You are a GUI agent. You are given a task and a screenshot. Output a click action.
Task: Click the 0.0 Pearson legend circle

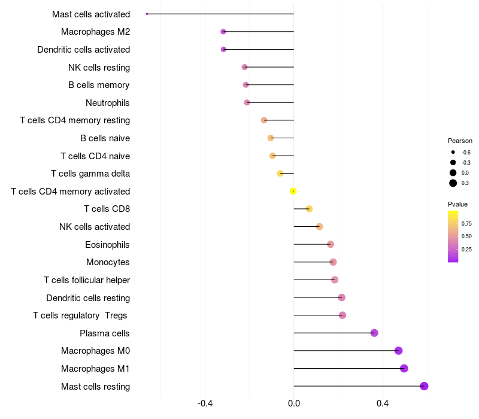[x=453, y=173]
